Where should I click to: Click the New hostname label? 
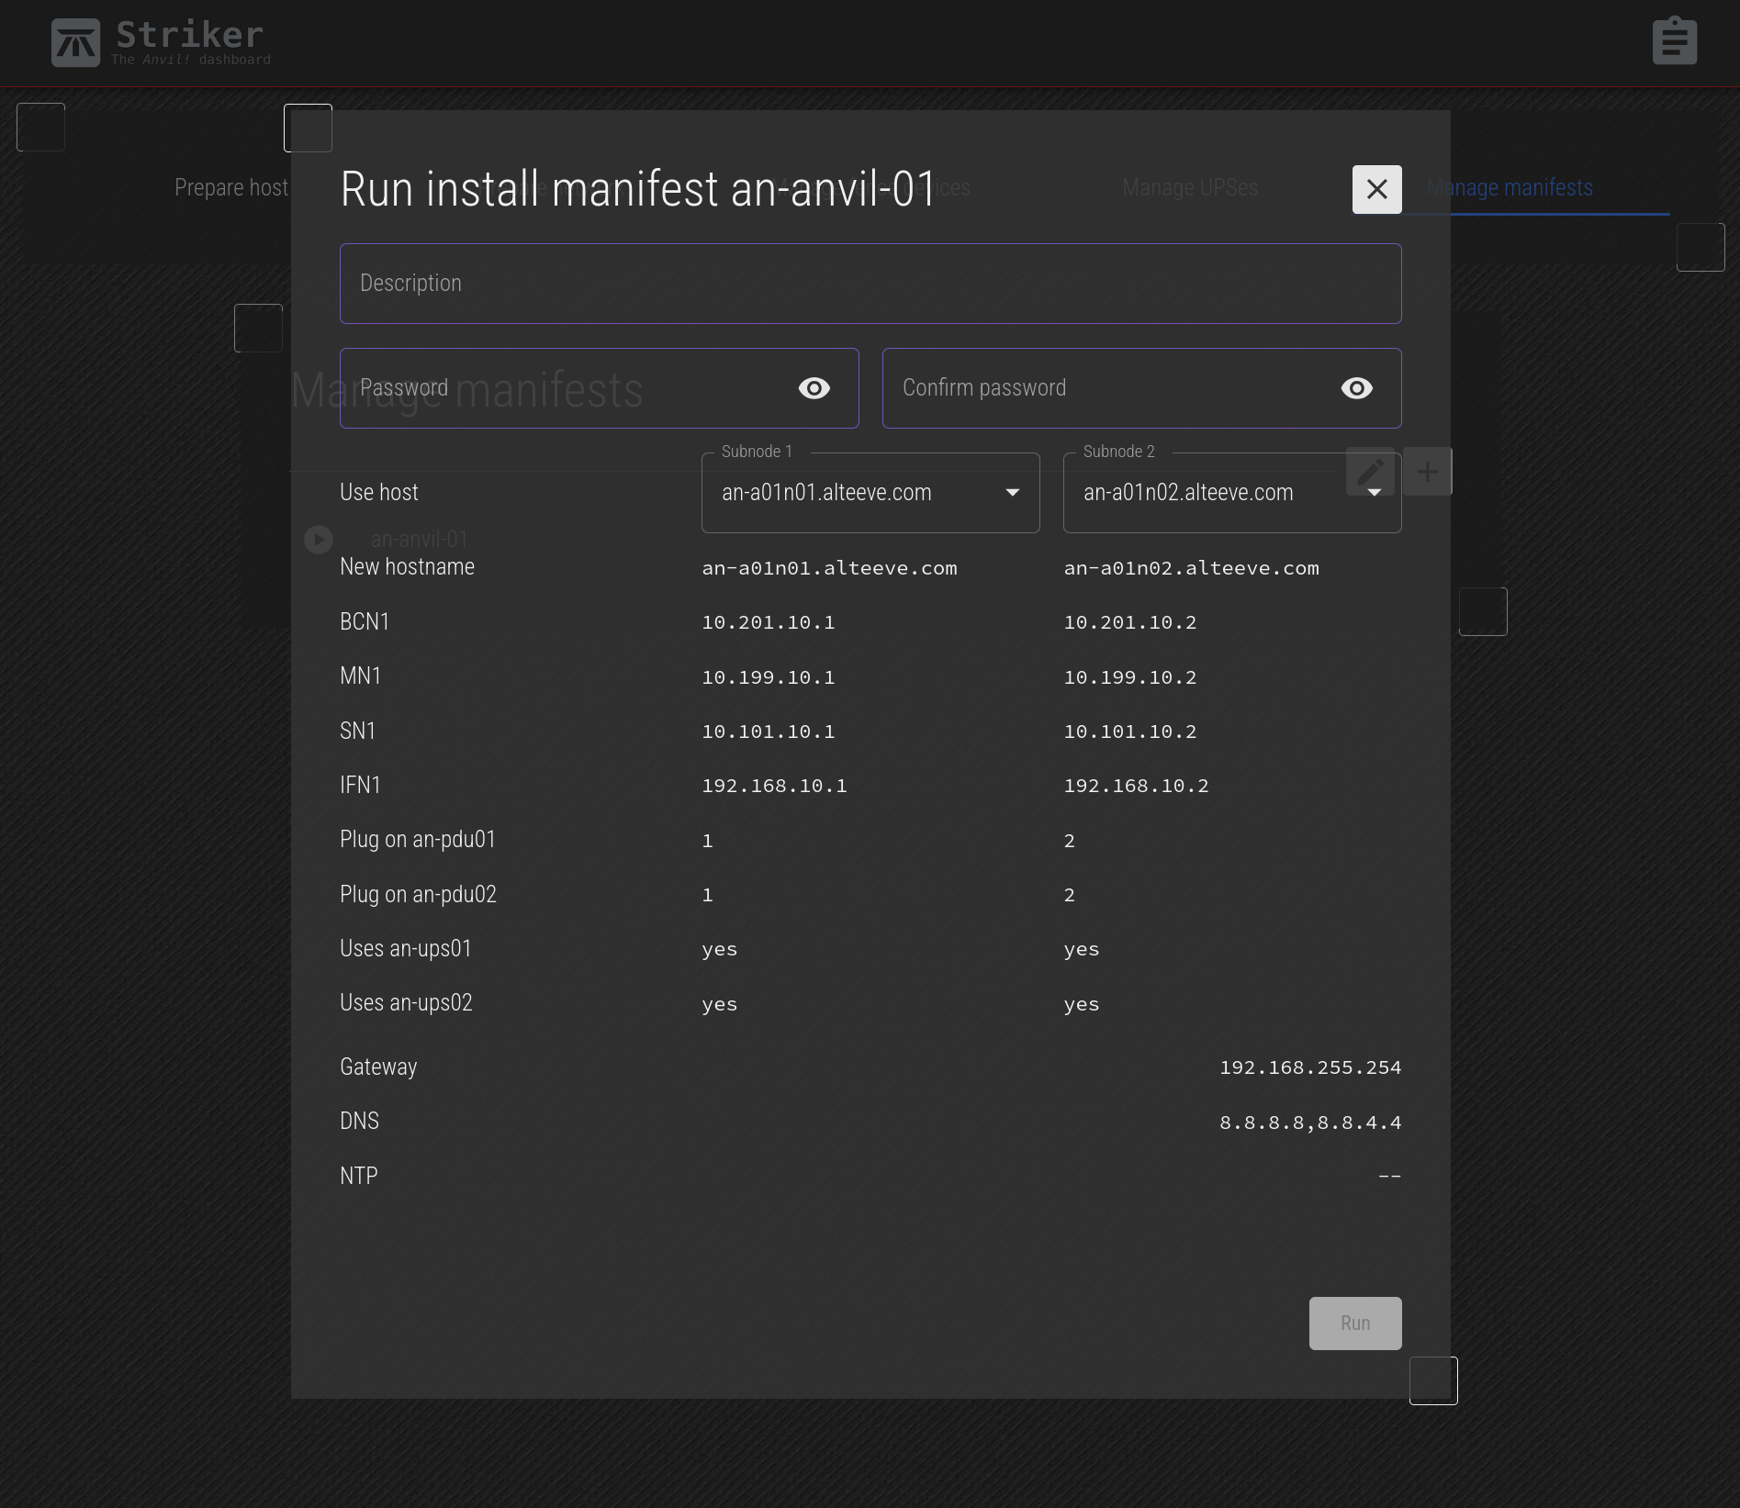(408, 567)
